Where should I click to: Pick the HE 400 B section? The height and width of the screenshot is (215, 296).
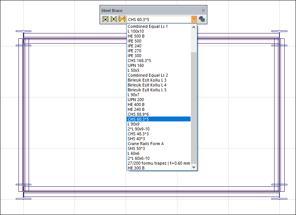[x=136, y=104]
